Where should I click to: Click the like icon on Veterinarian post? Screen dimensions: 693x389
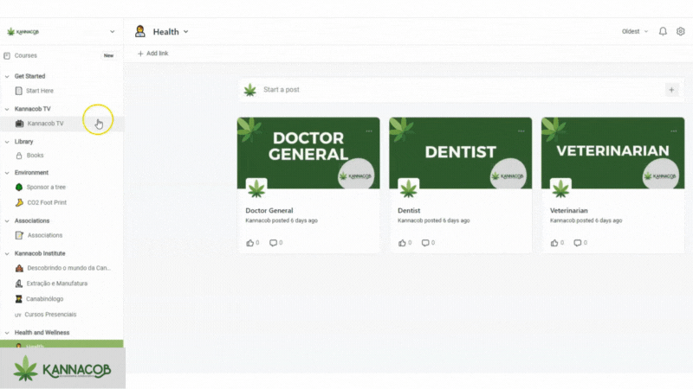(555, 243)
